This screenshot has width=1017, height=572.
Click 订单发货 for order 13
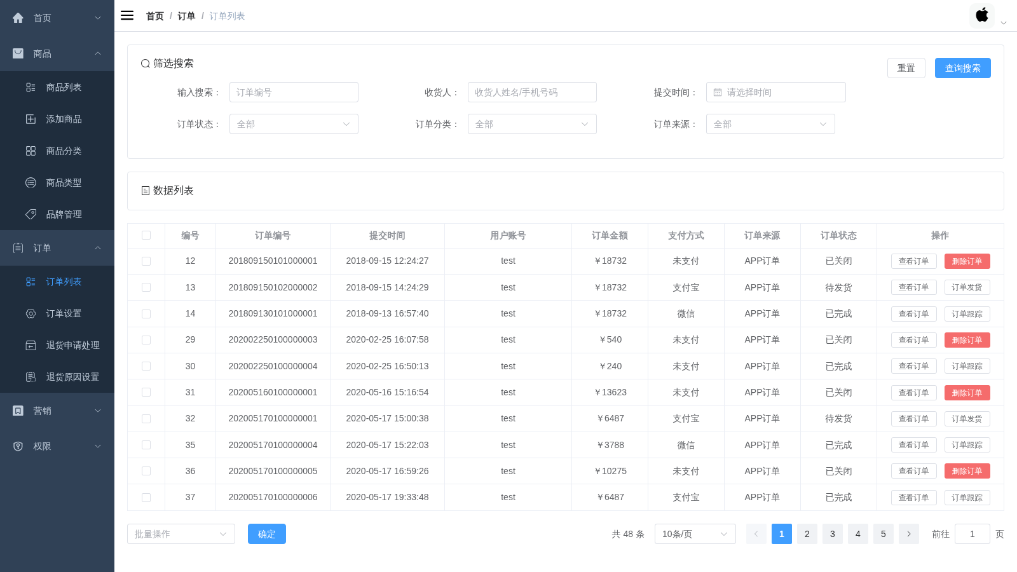(967, 287)
